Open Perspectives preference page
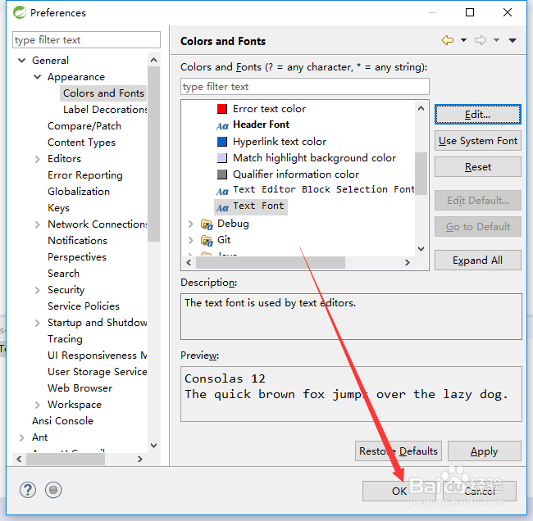The width and height of the screenshot is (533, 521). pyautogui.click(x=77, y=256)
